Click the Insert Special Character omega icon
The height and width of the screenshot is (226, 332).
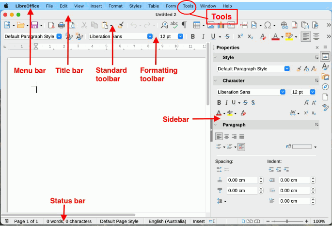268,25
